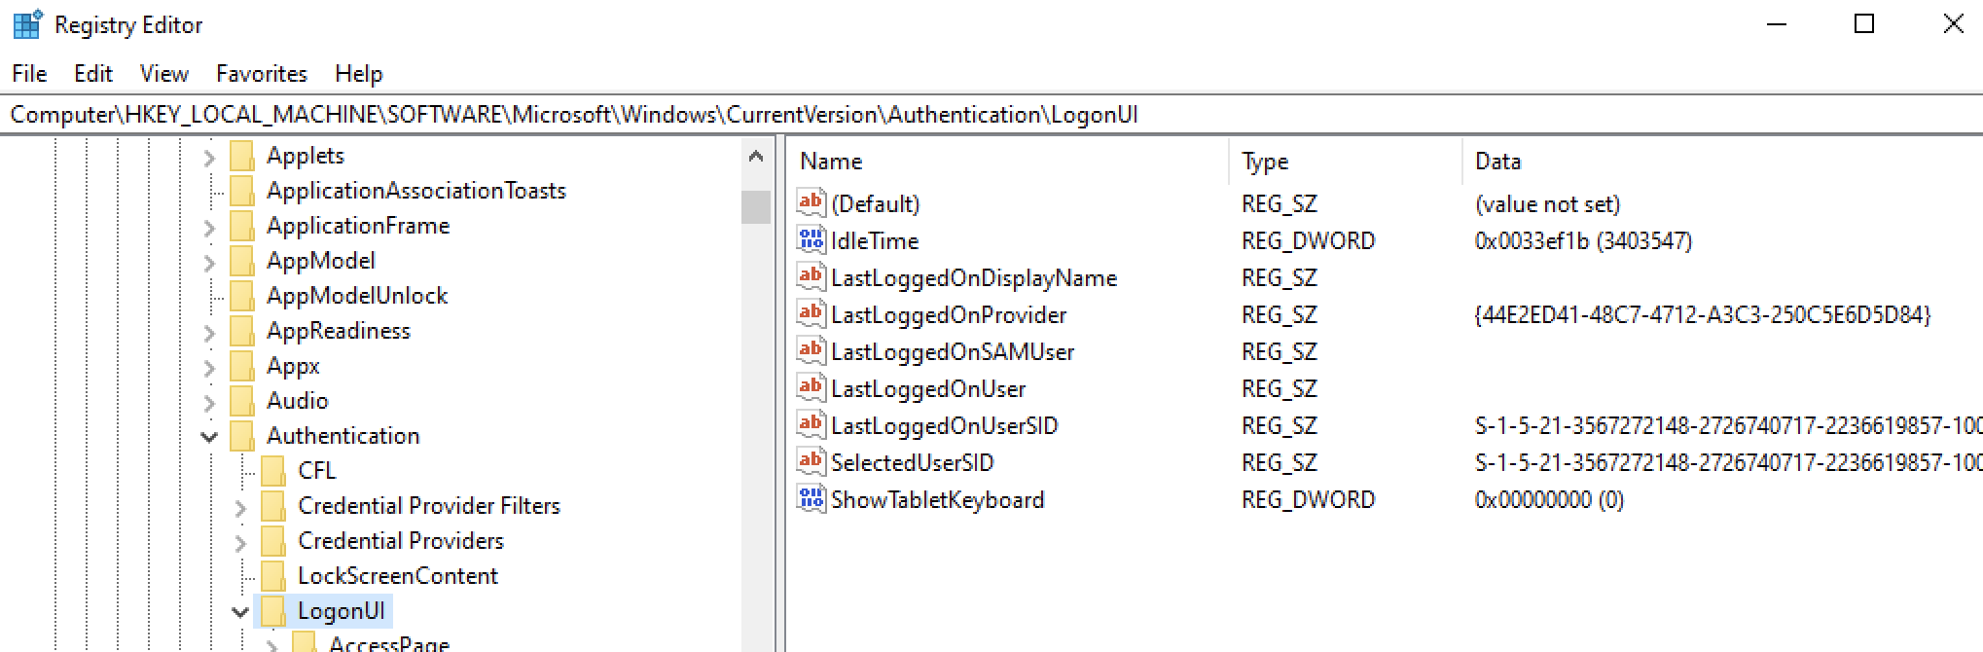The width and height of the screenshot is (1983, 652).
Task: Click the Registry Editor app icon in title bar
Action: (26, 25)
